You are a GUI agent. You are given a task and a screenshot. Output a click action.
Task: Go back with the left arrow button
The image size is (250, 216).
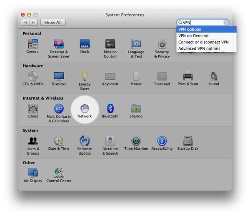pos(25,23)
